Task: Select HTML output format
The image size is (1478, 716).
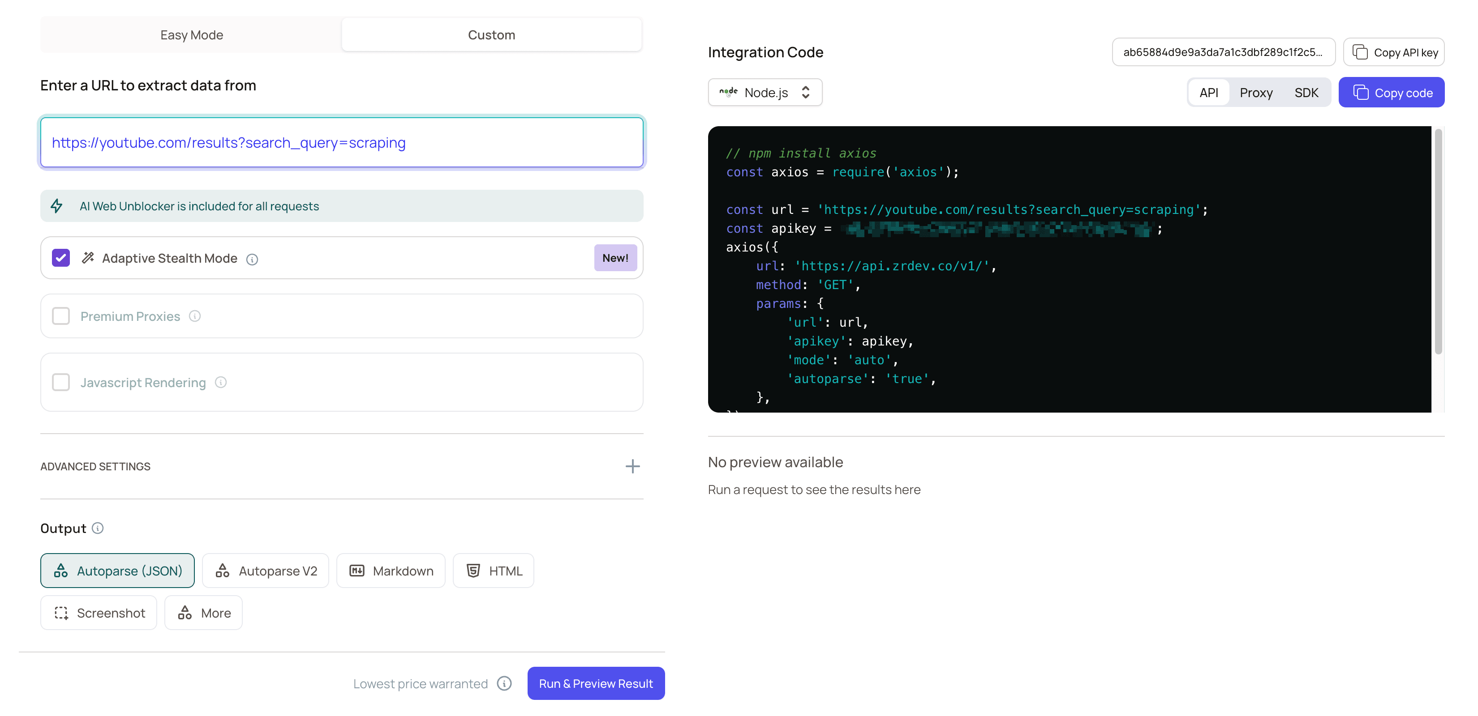Action: [494, 571]
